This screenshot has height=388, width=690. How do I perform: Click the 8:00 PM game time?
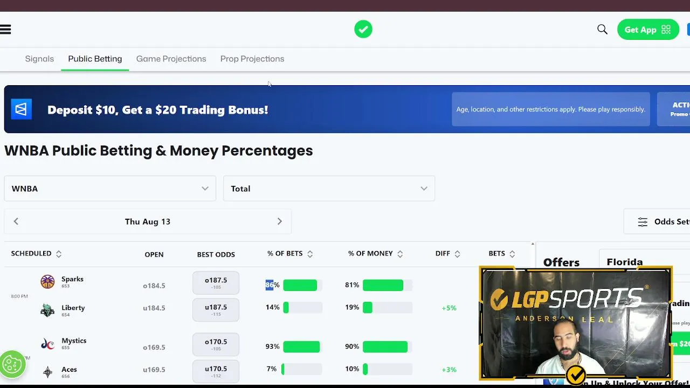(19, 296)
